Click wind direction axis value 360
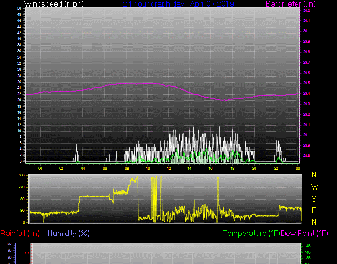The width and height of the screenshot is (337, 264). point(21,176)
